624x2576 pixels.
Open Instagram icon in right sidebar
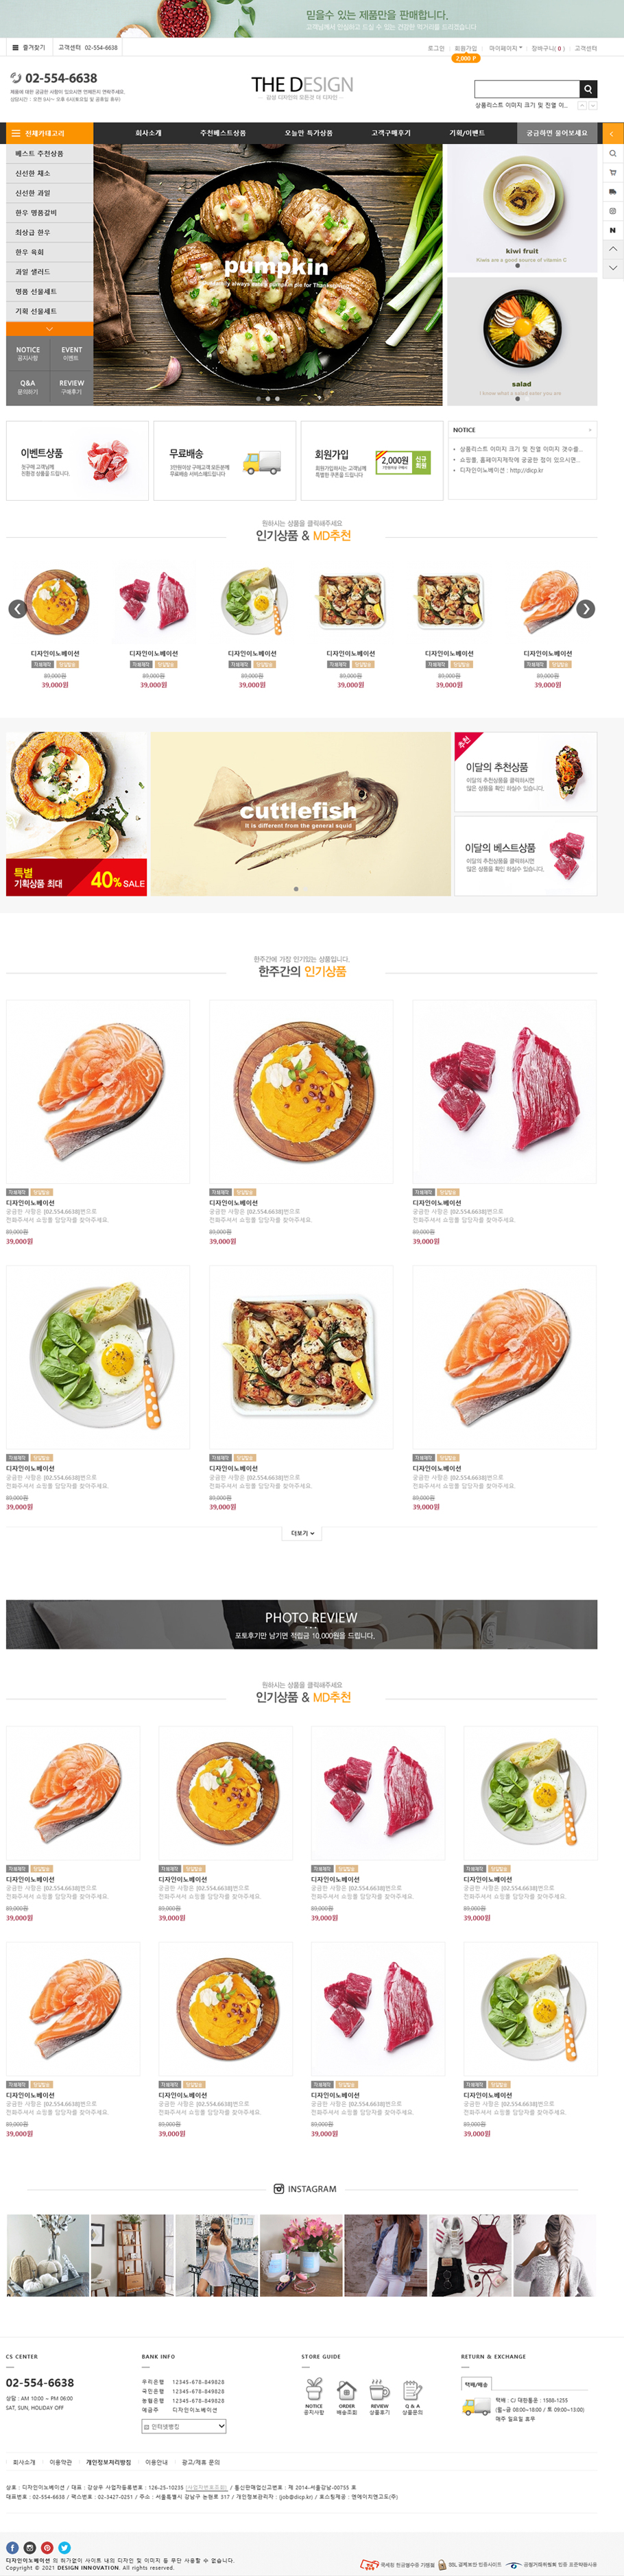pyautogui.click(x=613, y=211)
